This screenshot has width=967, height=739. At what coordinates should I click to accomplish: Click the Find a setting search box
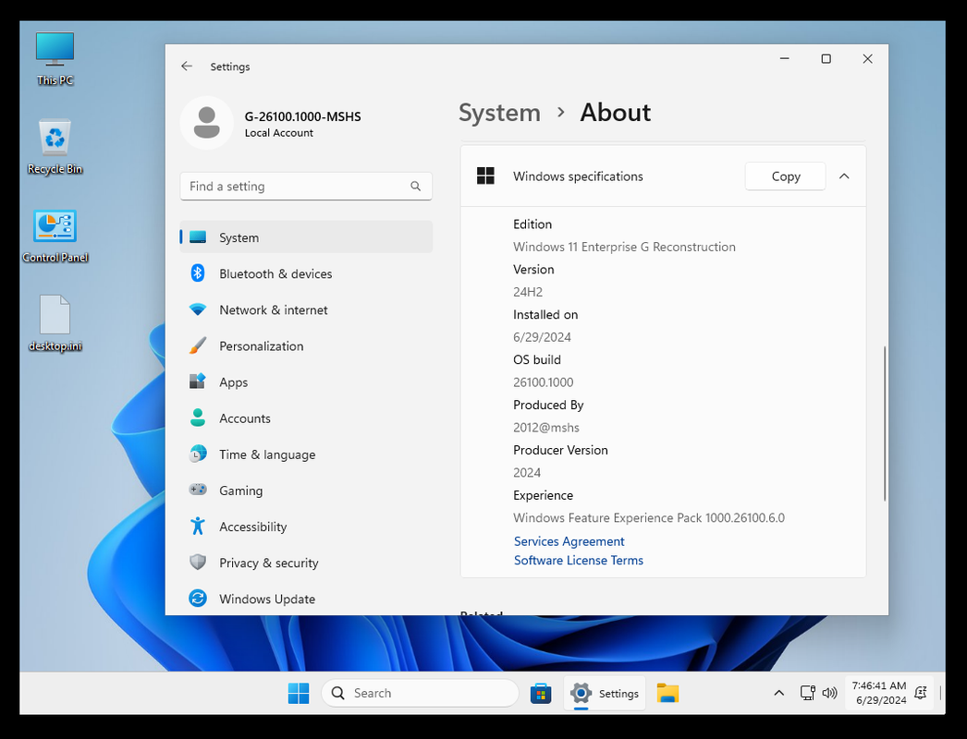click(306, 187)
